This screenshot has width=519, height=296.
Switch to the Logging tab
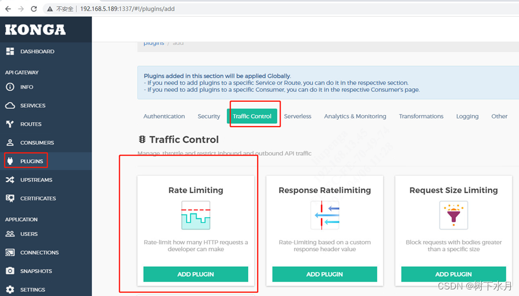point(467,116)
